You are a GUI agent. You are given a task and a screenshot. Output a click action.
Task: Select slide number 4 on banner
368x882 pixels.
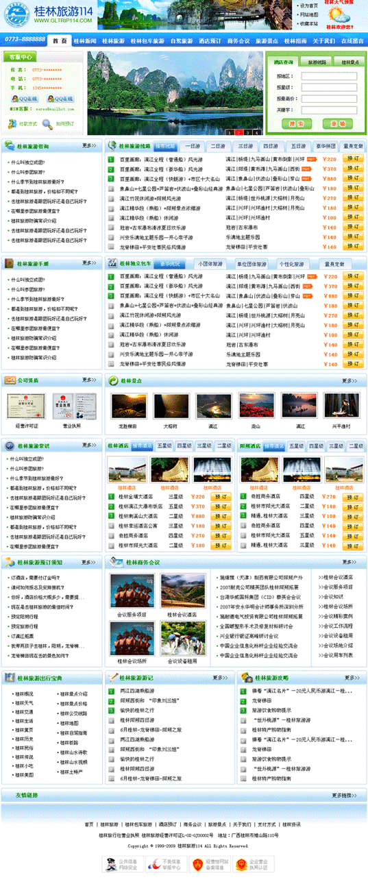[250, 132]
